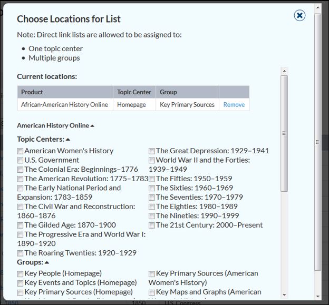Click the outer dialog scrollbar up arrow

[x=318, y=7]
